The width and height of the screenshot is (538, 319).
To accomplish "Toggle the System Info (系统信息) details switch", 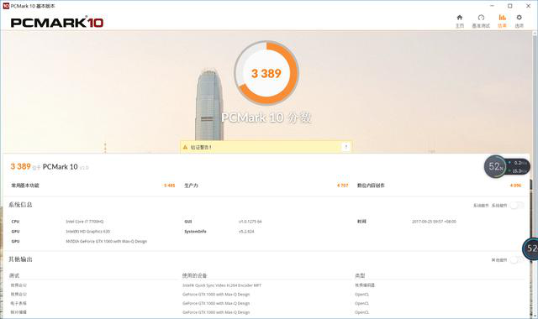I will click(x=516, y=205).
